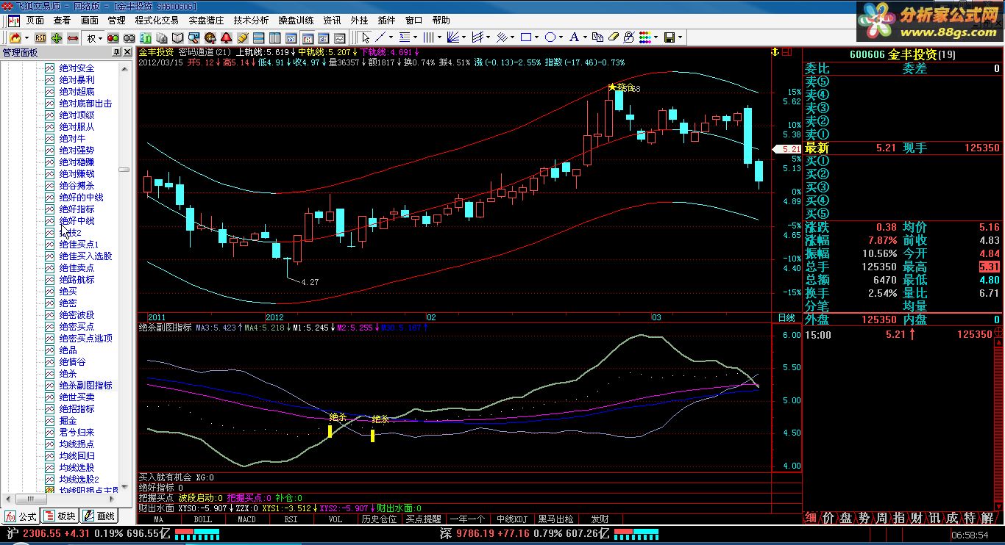The image size is (1005, 545).
Task: Switch to the BOLL indicator tab
Action: tap(202, 519)
